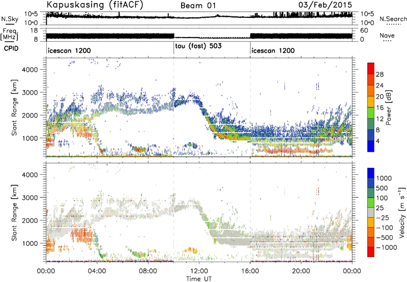Click the Power [dB] colorbar title
This screenshot has width=407, height=282.
(x=388, y=107)
